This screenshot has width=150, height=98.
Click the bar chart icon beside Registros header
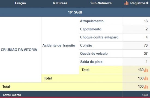point(126,3)
